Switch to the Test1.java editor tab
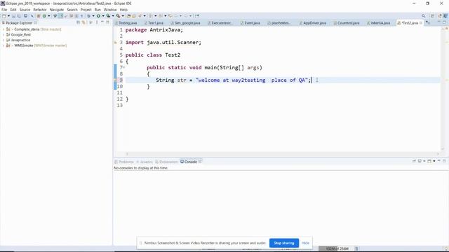The height and width of the screenshot is (252, 449). 154,23
